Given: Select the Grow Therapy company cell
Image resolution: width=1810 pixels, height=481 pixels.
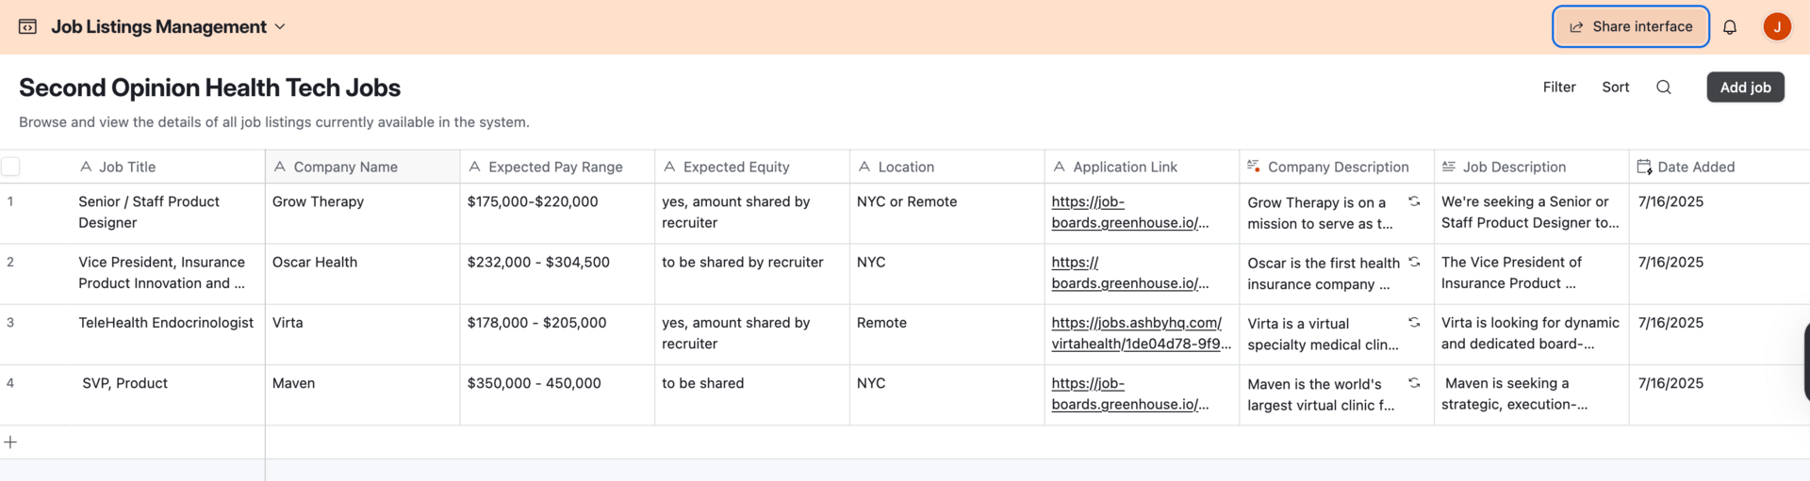Looking at the screenshot, I should tap(362, 213).
